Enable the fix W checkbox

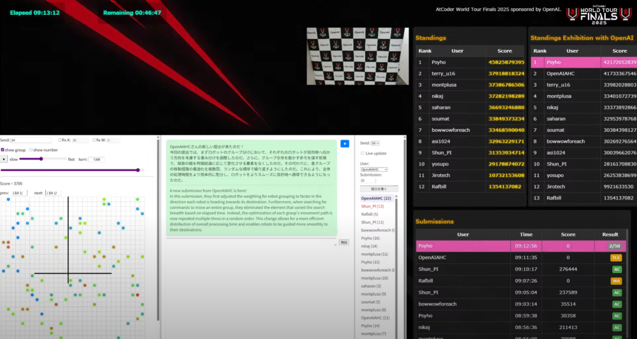pyautogui.click(x=94, y=140)
